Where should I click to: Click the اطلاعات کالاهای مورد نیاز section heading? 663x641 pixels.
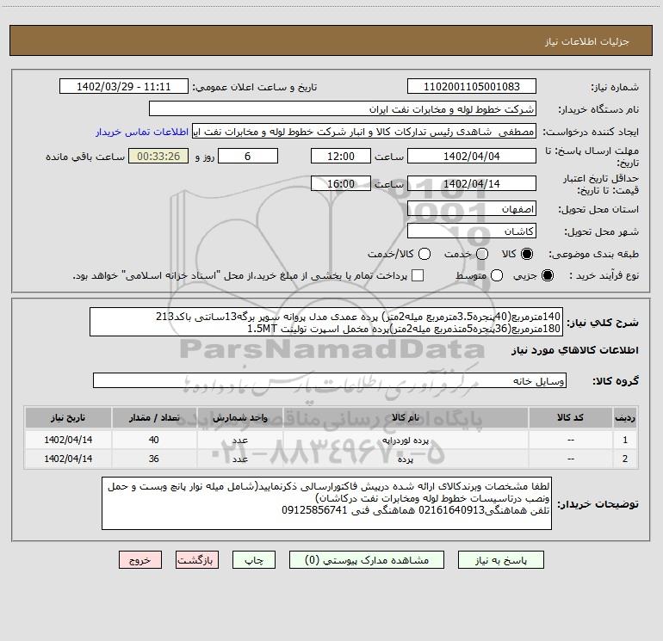[574, 350]
